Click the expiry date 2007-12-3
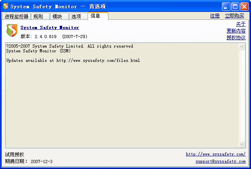 [x=41, y=161]
